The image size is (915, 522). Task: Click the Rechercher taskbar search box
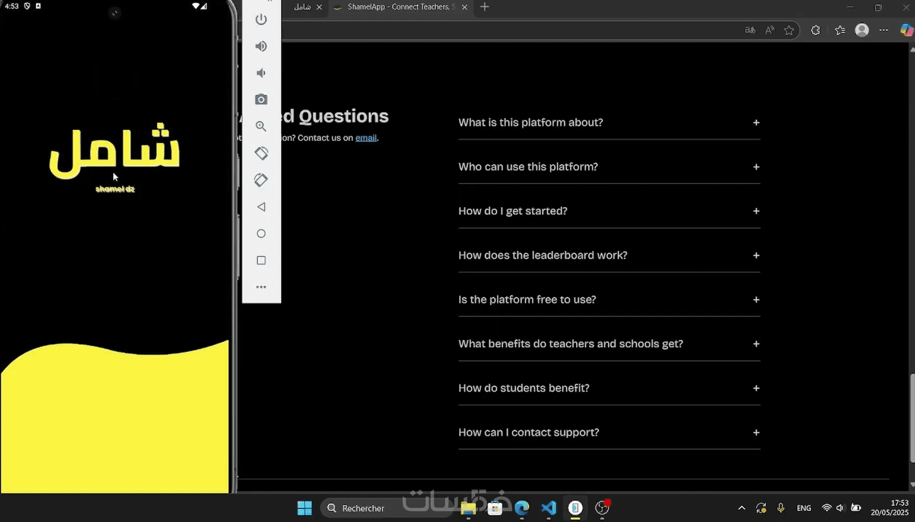388,508
